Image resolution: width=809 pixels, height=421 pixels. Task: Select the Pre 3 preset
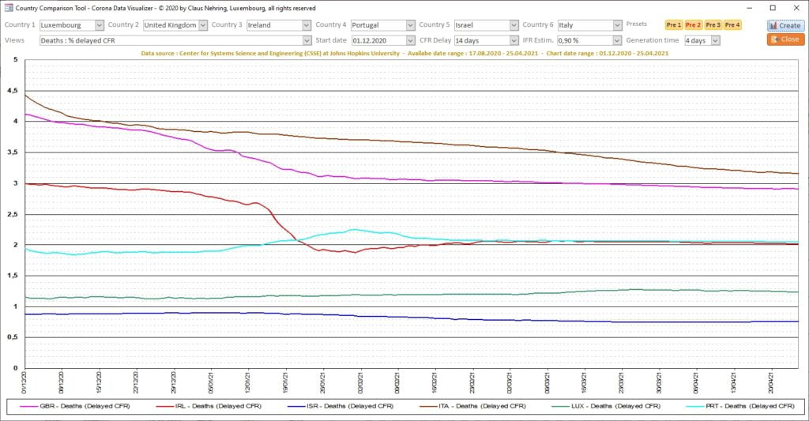pos(713,25)
